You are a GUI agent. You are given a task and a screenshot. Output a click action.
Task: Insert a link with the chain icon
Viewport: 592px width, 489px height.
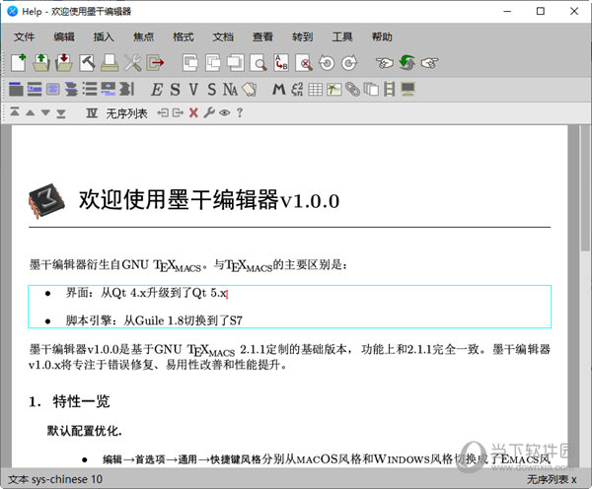tap(352, 90)
